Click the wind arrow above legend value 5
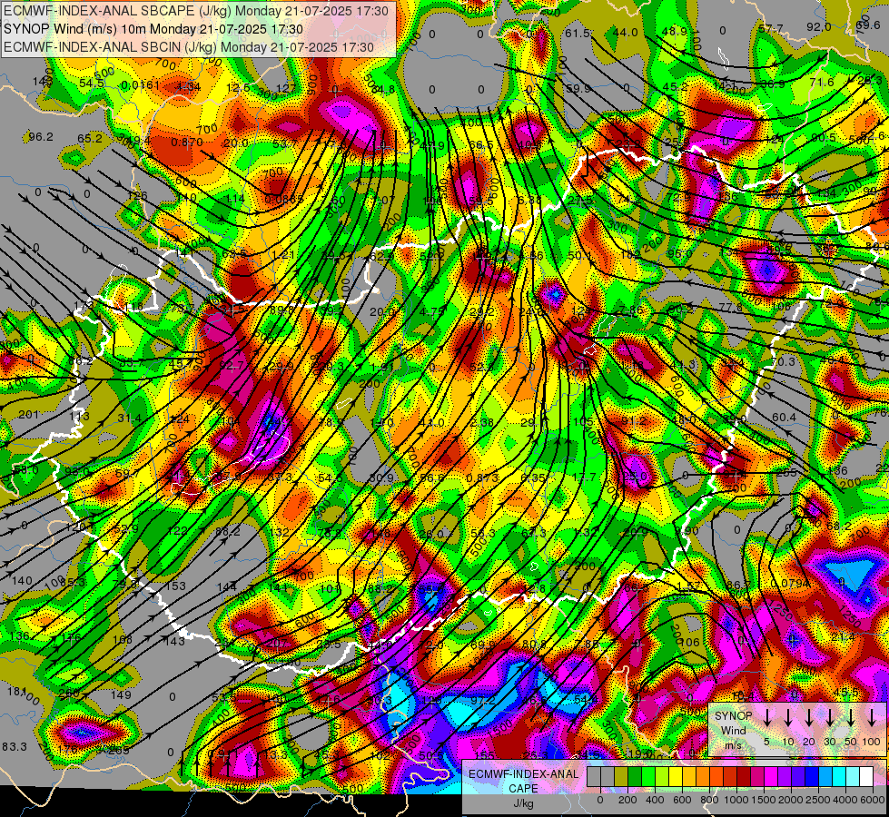The height and width of the screenshot is (817, 889). coord(767,718)
